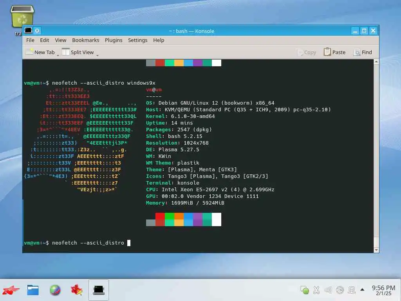Open the audio volume tray icon
The height and width of the screenshot is (301, 401).
tap(328, 290)
